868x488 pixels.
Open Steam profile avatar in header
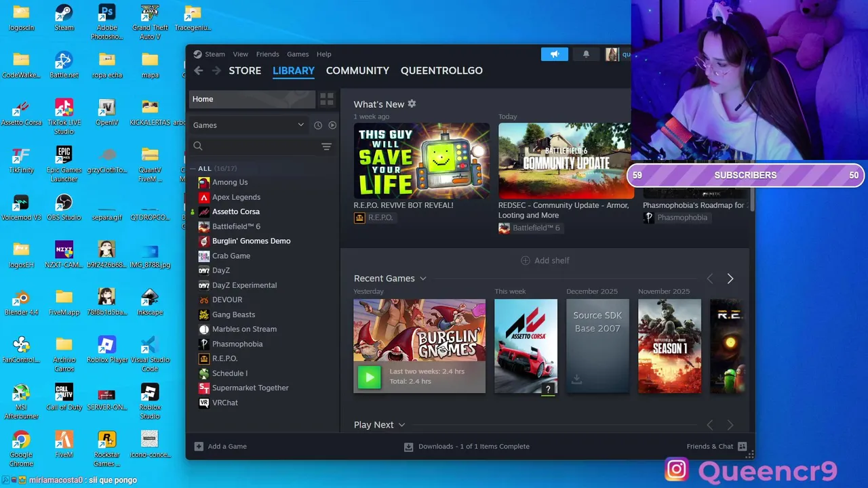pyautogui.click(x=612, y=54)
